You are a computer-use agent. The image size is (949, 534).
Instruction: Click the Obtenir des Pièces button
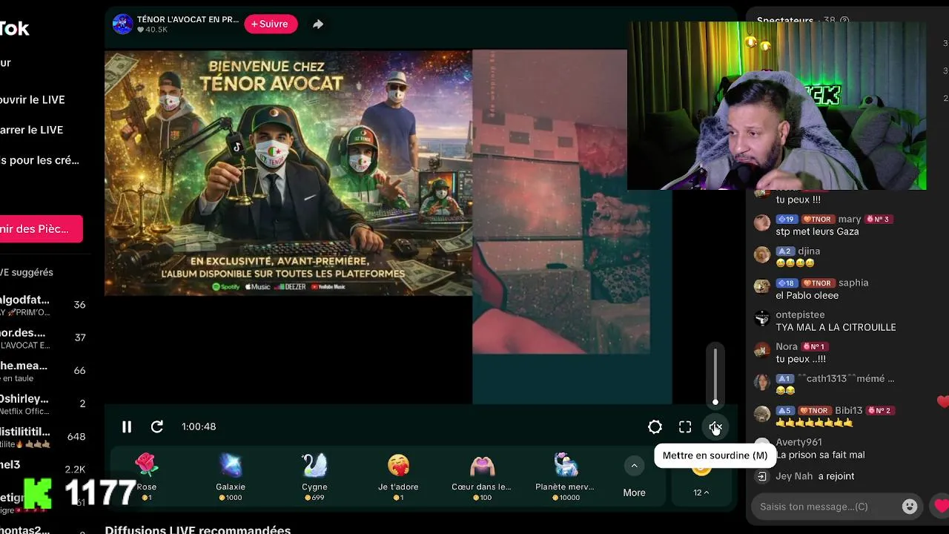coord(41,229)
